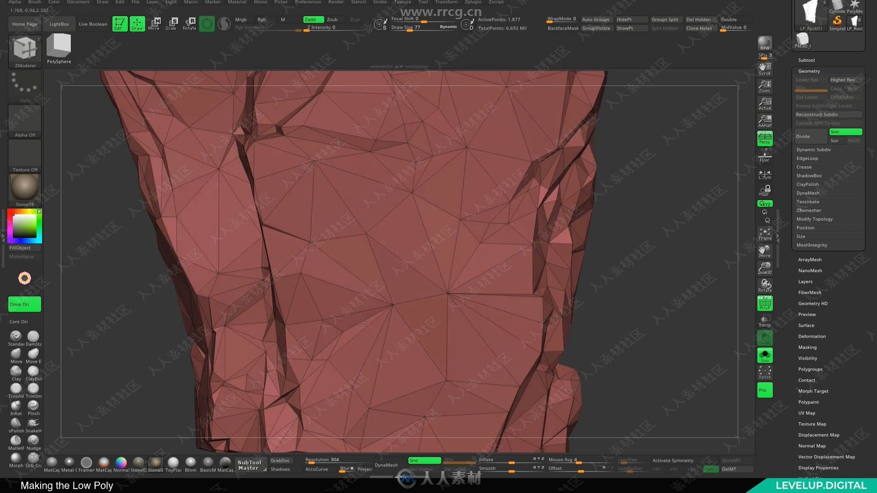Click the AAHalf view button
The height and width of the screenshot is (493, 877).
[765, 121]
